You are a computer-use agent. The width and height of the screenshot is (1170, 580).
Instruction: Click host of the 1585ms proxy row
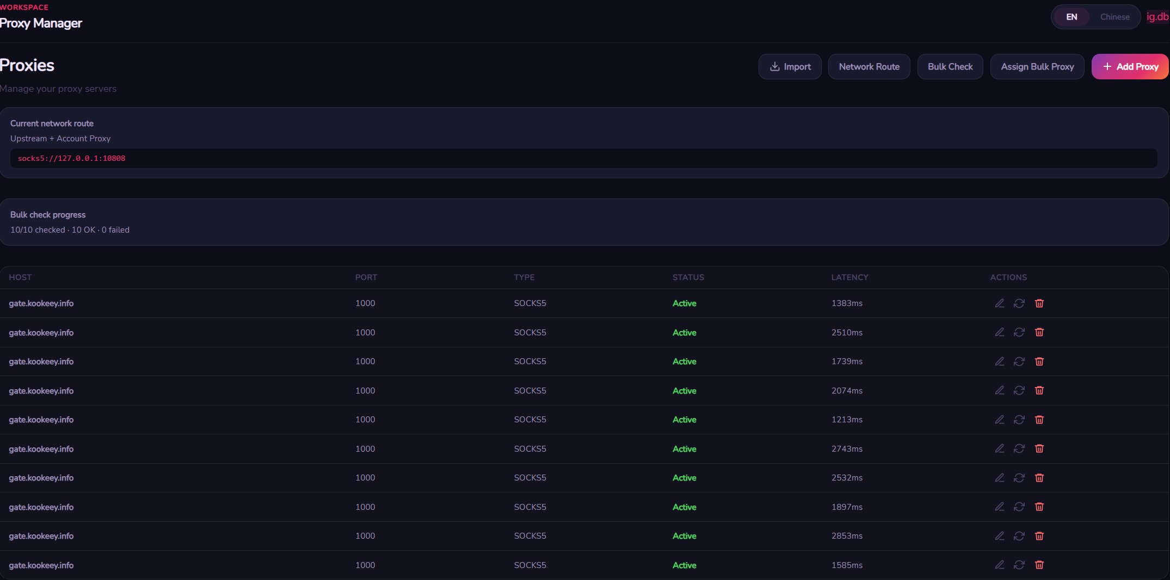pyautogui.click(x=41, y=565)
